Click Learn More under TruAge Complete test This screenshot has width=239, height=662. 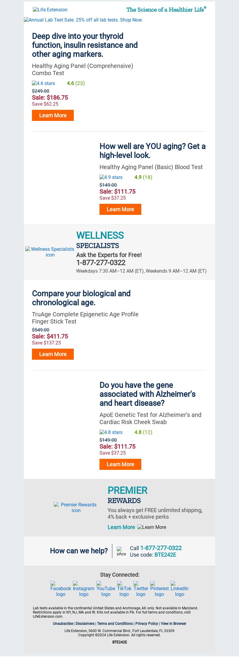[53, 354]
